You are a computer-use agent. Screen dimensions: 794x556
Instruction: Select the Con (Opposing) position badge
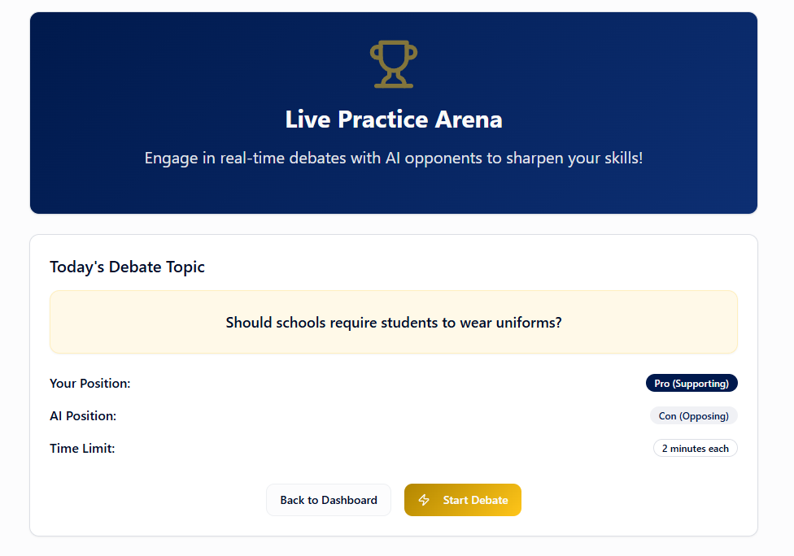[693, 415]
